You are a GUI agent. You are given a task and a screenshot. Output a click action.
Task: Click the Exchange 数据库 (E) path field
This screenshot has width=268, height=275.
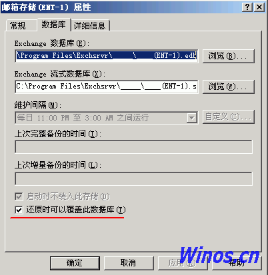pyautogui.click(x=107, y=56)
